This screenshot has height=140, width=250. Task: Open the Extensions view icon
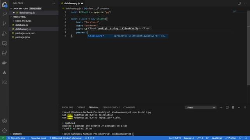4,53
